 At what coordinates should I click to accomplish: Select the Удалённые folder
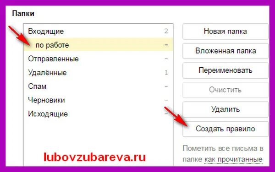point(98,72)
